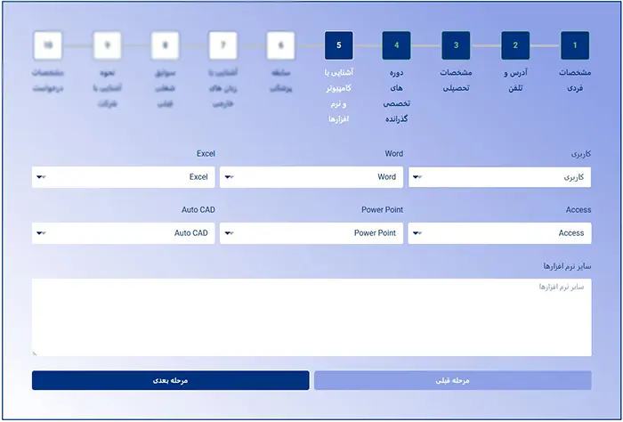Choose the Access skill dropdown
This screenshot has width=623, height=422.
(x=499, y=233)
